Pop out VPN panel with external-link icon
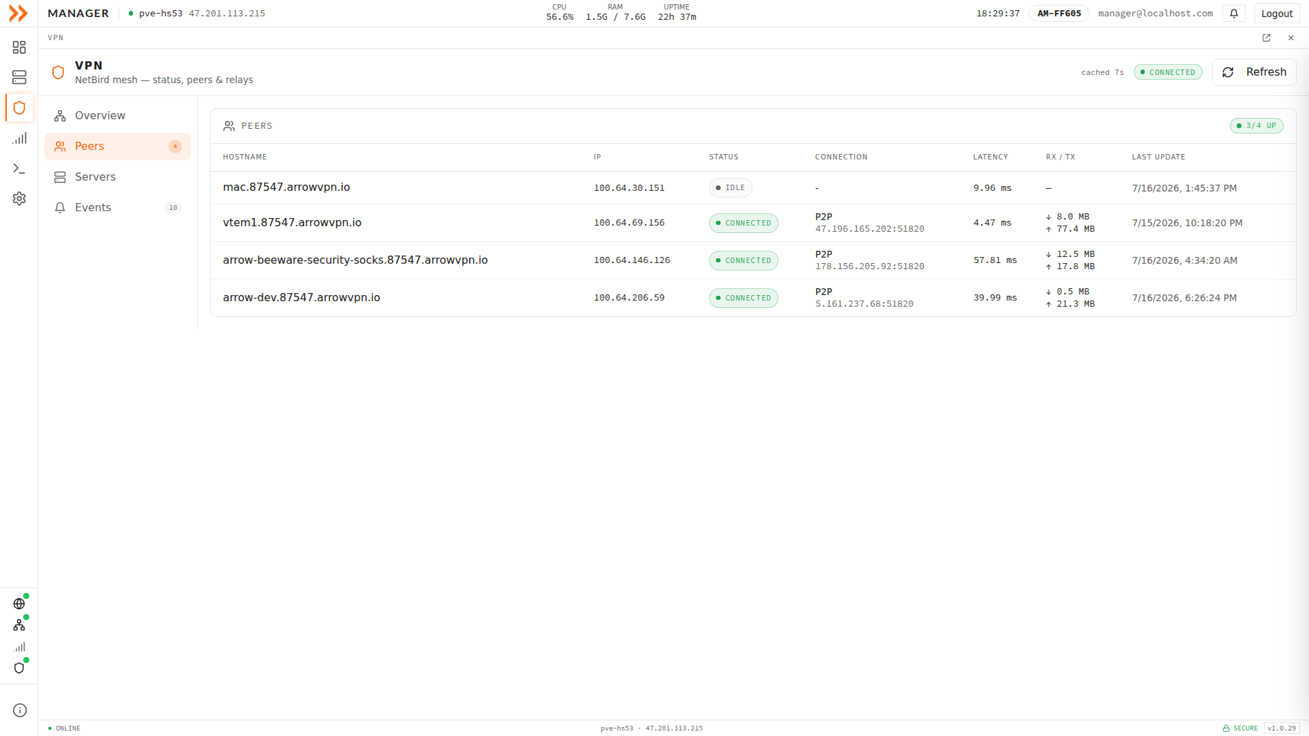Image resolution: width=1309 pixels, height=736 pixels. [x=1266, y=38]
